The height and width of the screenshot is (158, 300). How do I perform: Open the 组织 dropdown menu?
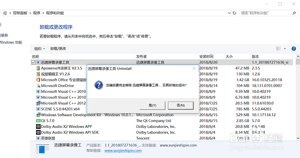(40, 49)
